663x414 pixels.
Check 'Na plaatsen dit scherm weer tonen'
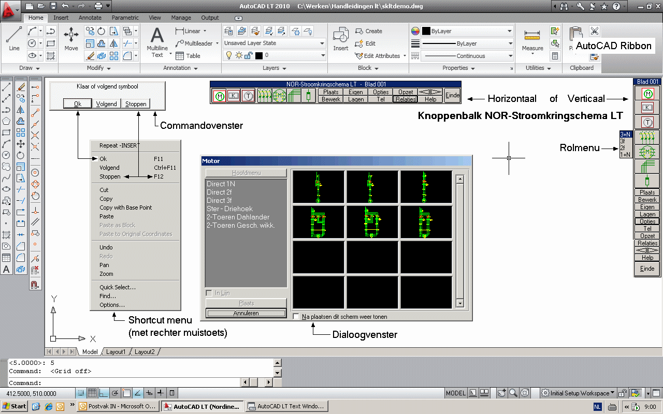point(296,316)
